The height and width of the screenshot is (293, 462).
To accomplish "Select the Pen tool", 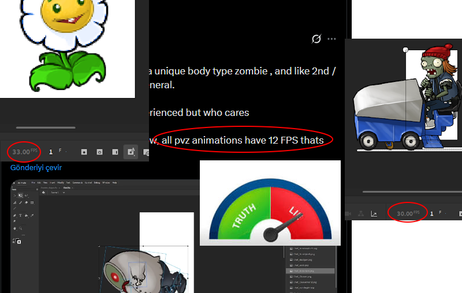I will [x=14, y=215].
